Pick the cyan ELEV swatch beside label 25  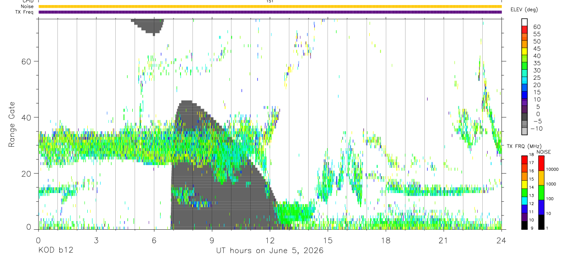525,81
